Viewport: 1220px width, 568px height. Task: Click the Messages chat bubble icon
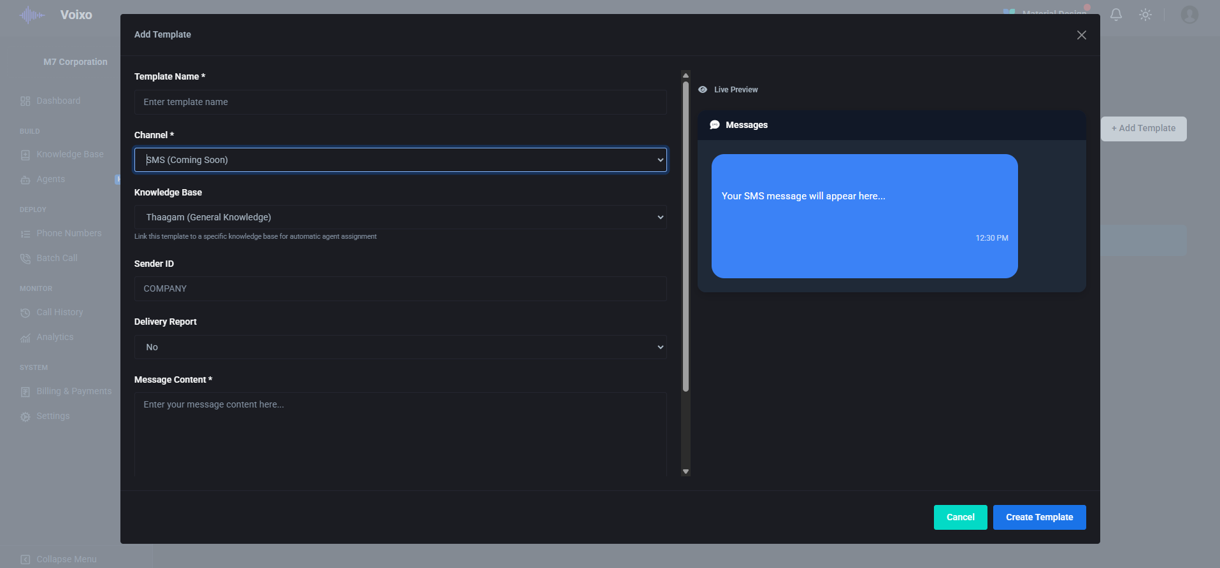(715, 125)
